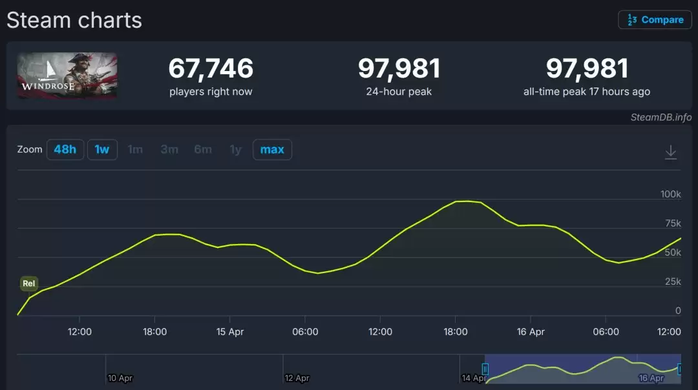Click the Compare button
The image size is (698, 390).
(655, 19)
